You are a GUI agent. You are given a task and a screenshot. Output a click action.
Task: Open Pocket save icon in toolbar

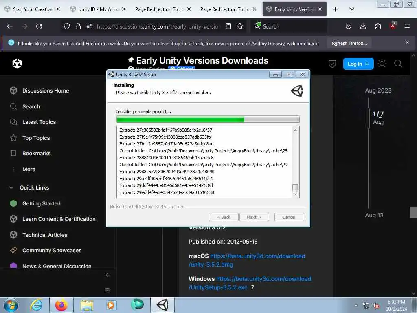coord(349,26)
